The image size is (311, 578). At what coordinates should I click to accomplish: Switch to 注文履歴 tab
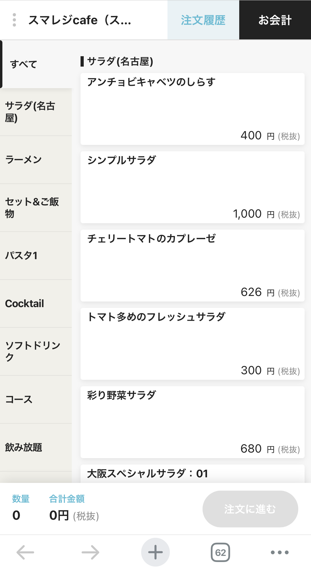tap(203, 20)
